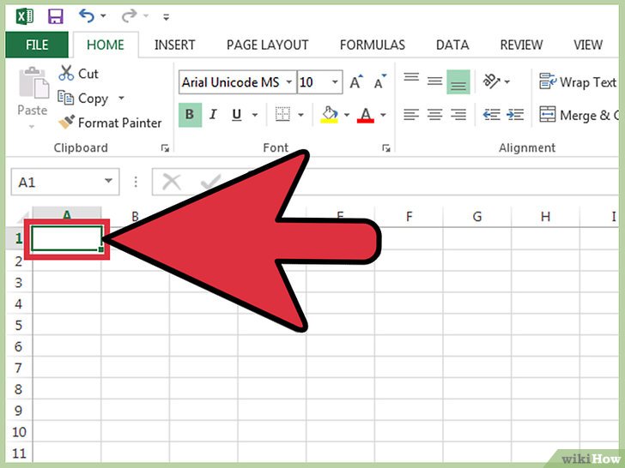Viewport: 625px width, 468px height.
Task: Select column H header
Action: (x=545, y=217)
